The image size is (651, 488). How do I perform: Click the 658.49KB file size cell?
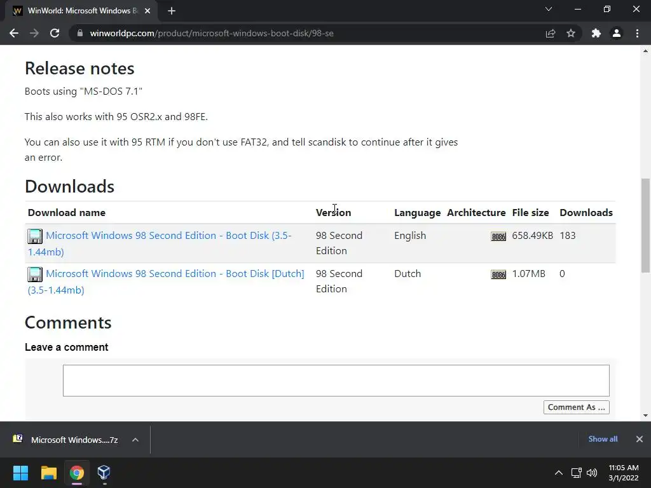coord(532,236)
